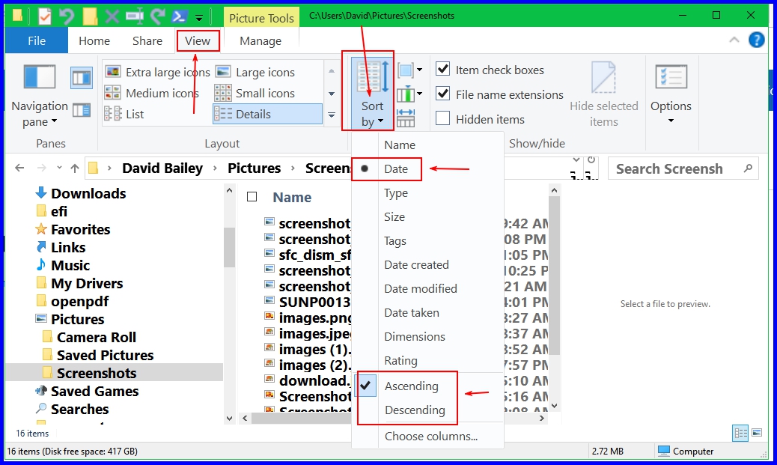Click the Undo icon in title bar
The width and height of the screenshot is (777, 465).
tap(67, 16)
